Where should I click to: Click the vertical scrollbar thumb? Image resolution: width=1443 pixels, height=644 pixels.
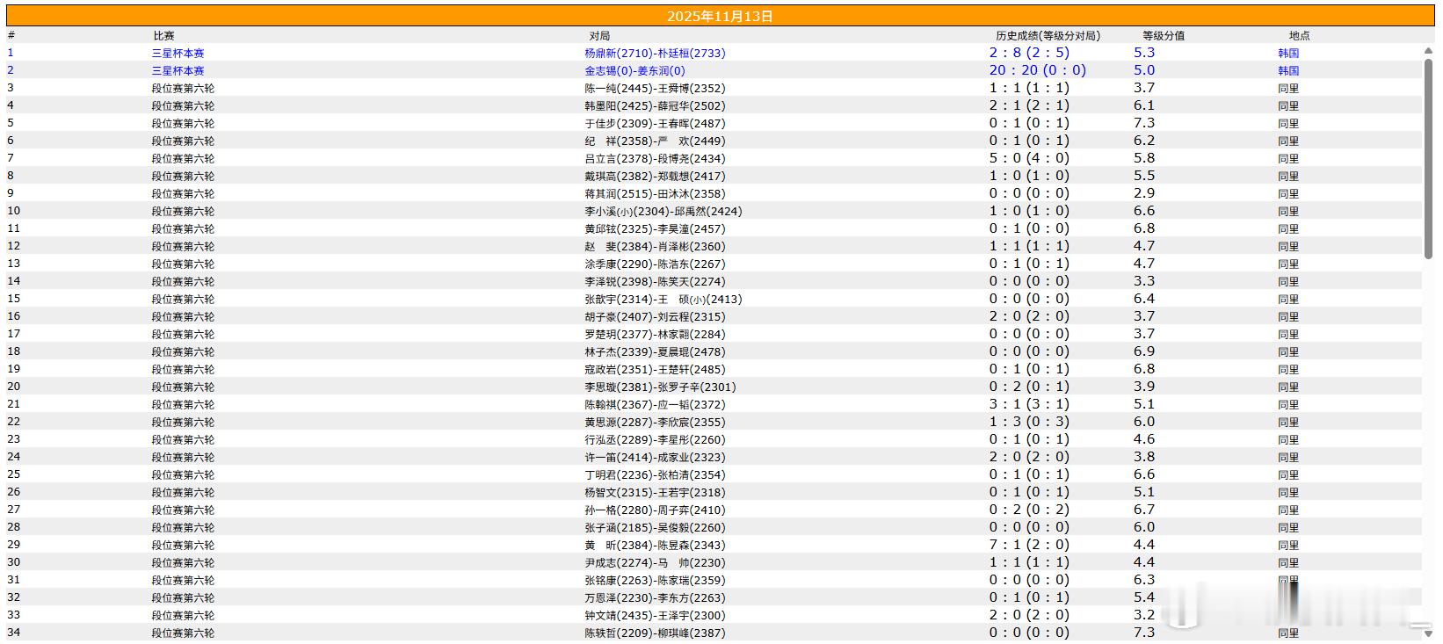pyautogui.click(x=1428, y=158)
